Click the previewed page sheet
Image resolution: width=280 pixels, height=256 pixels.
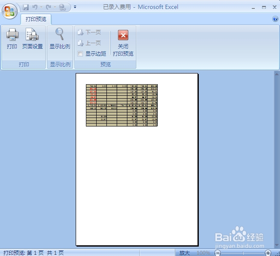(137, 159)
